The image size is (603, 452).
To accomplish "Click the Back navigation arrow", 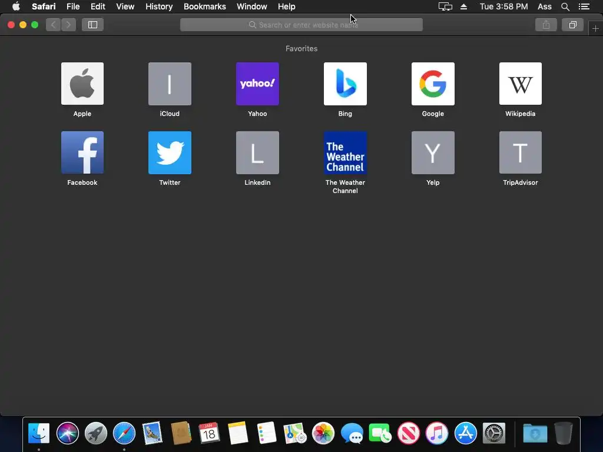I will click(54, 25).
